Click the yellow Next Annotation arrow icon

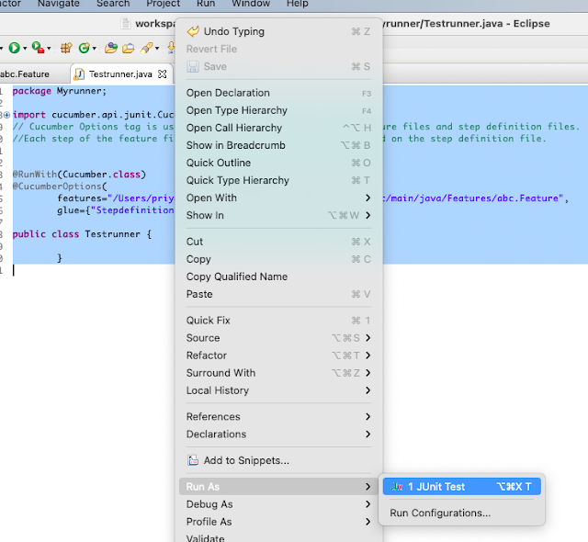pos(171,48)
